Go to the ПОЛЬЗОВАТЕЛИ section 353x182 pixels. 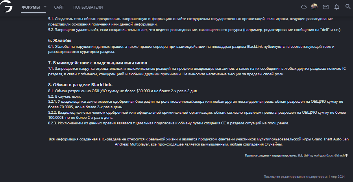(x=88, y=7)
